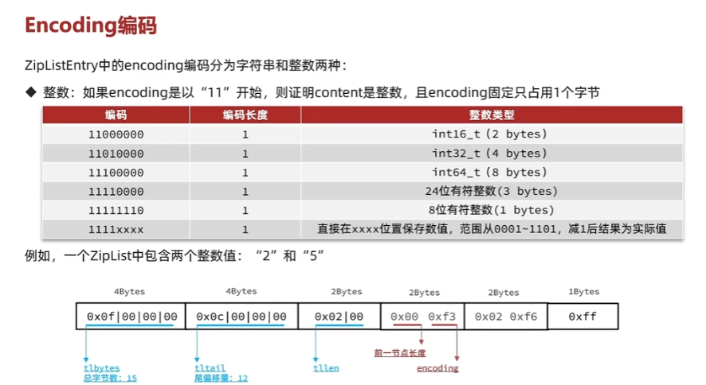Click the cell "24位有符整数(3 bytes)"
The image size is (706, 385).
[492, 192]
